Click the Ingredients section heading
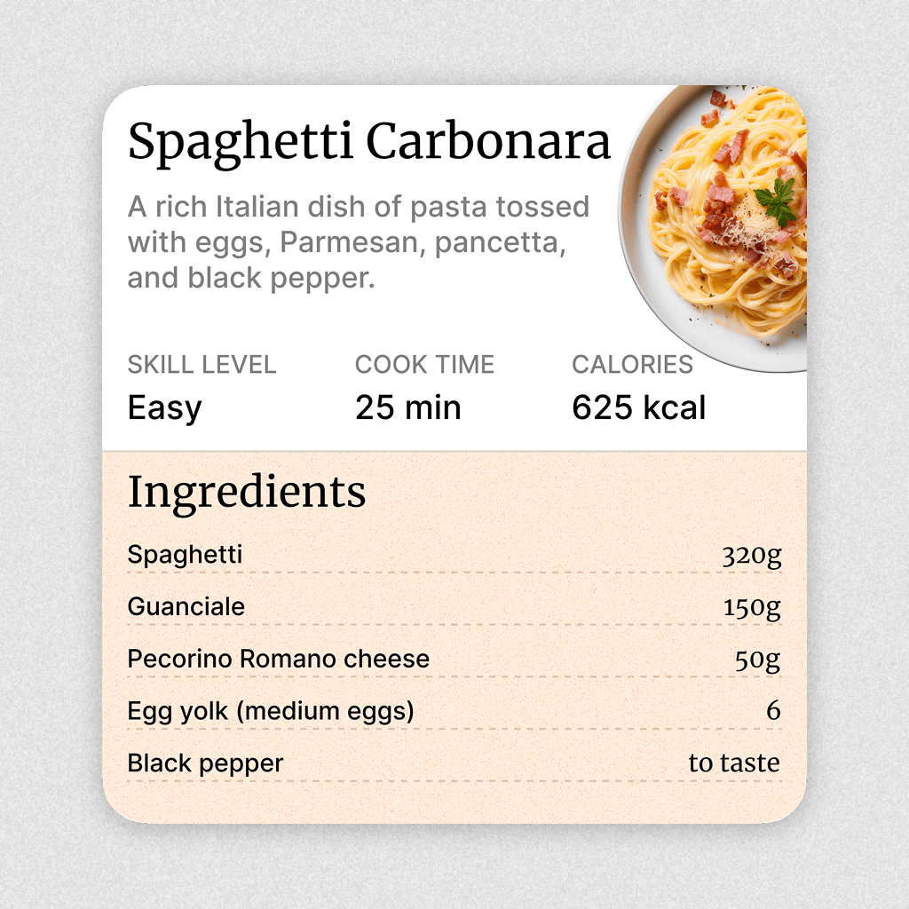909x909 pixels. [247, 492]
